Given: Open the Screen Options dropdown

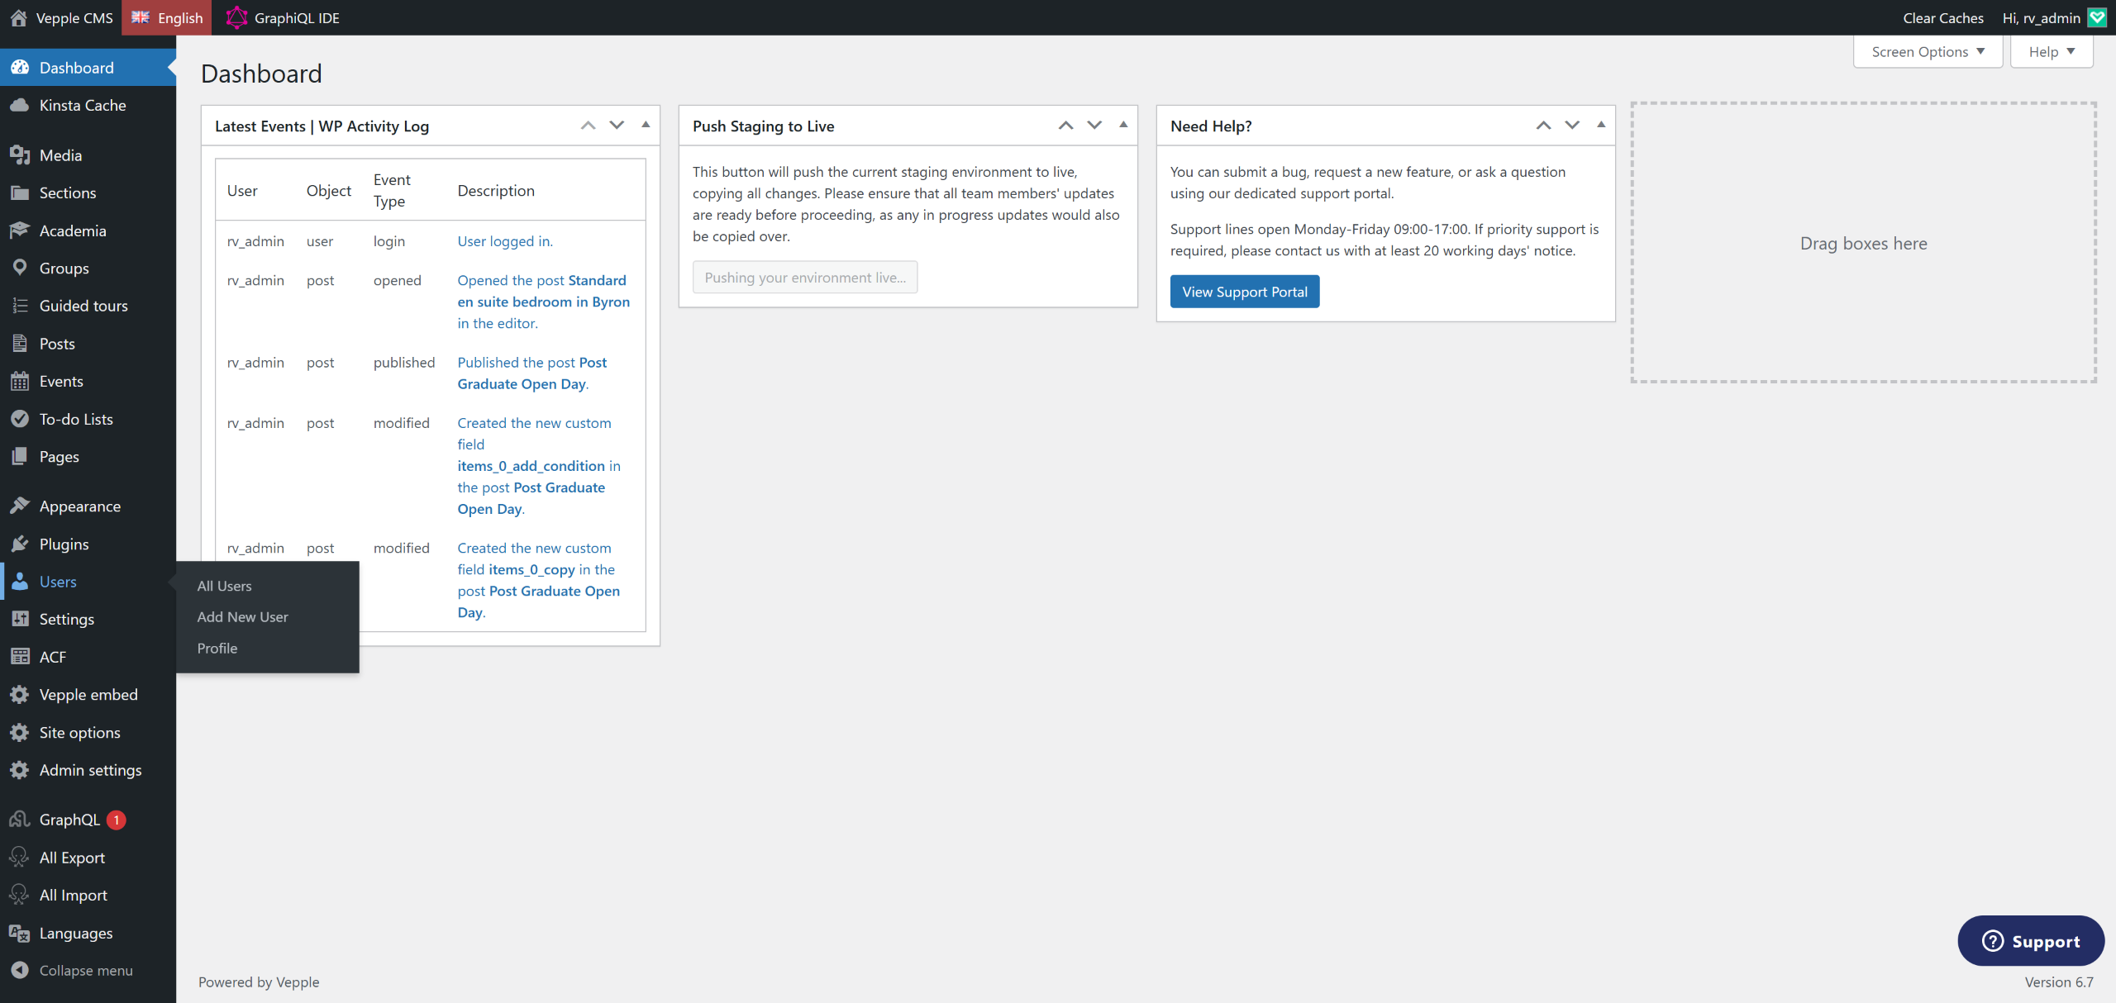Looking at the screenshot, I should (1928, 52).
